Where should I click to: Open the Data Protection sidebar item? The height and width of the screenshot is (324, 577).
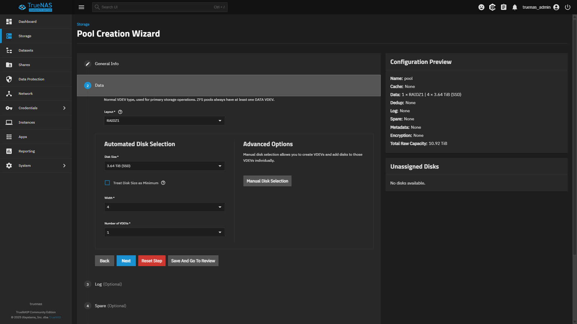coord(31,79)
